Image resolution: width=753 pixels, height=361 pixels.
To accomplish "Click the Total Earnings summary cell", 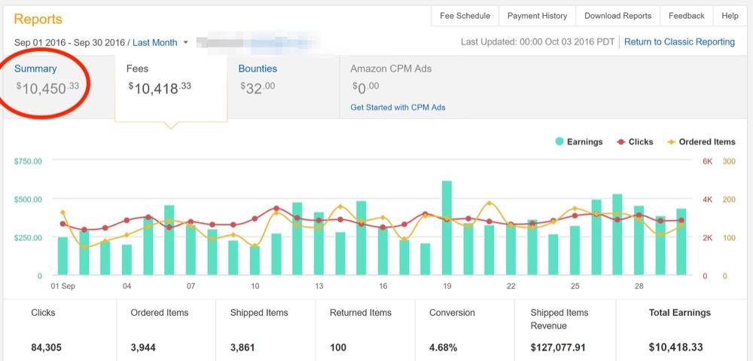I will point(679,330).
